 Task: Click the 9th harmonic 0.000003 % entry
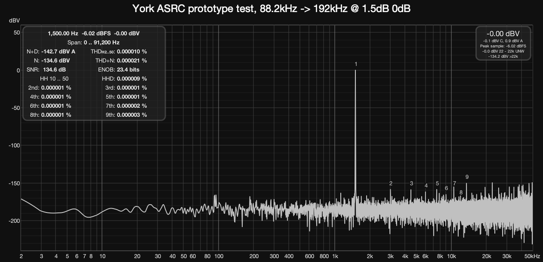[x=126, y=115]
